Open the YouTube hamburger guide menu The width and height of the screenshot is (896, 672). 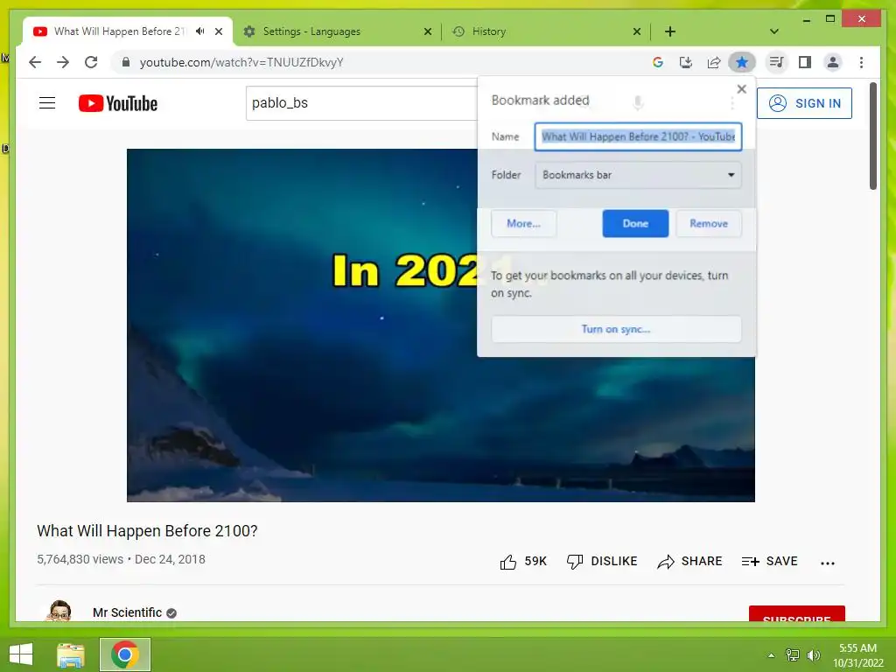(x=47, y=103)
